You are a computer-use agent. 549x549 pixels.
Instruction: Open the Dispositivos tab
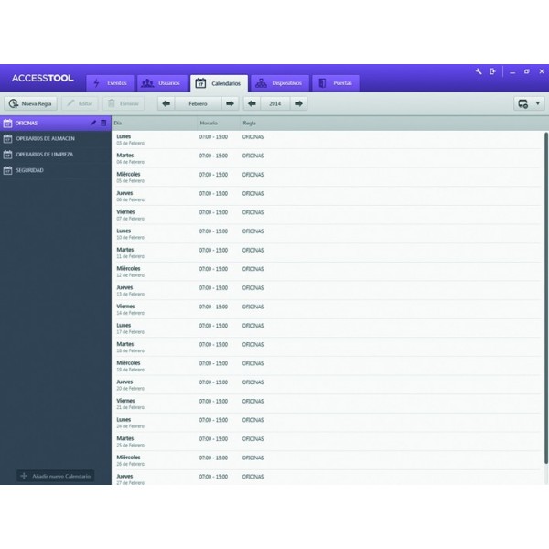(278, 83)
